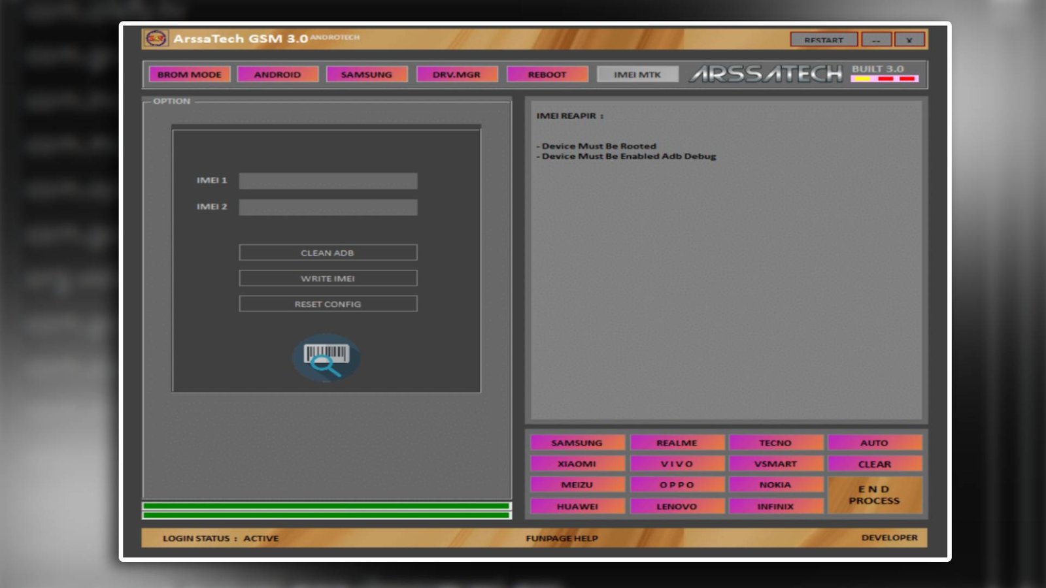Click the CLEAN ADB button

(x=328, y=253)
